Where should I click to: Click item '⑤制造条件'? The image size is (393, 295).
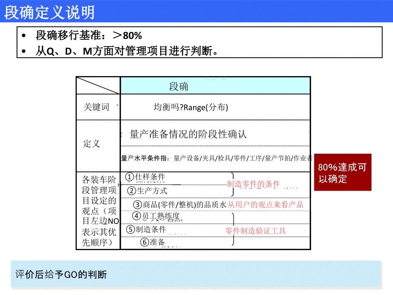[146, 229]
